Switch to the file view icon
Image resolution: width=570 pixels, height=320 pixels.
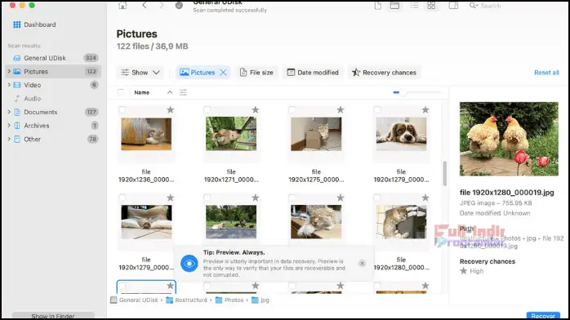pos(378,6)
